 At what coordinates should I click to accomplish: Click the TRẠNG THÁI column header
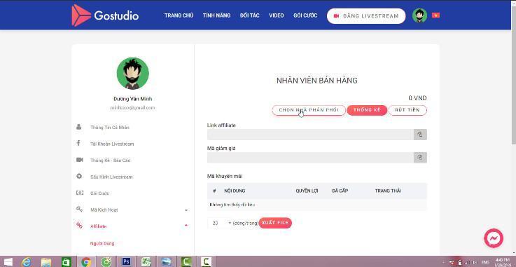pyautogui.click(x=388, y=191)
